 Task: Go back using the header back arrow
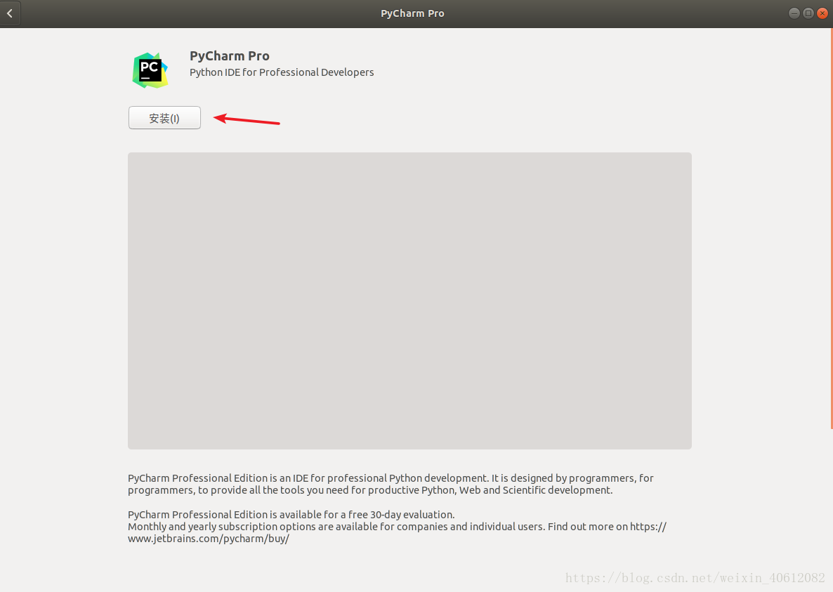tap(10, 13)
